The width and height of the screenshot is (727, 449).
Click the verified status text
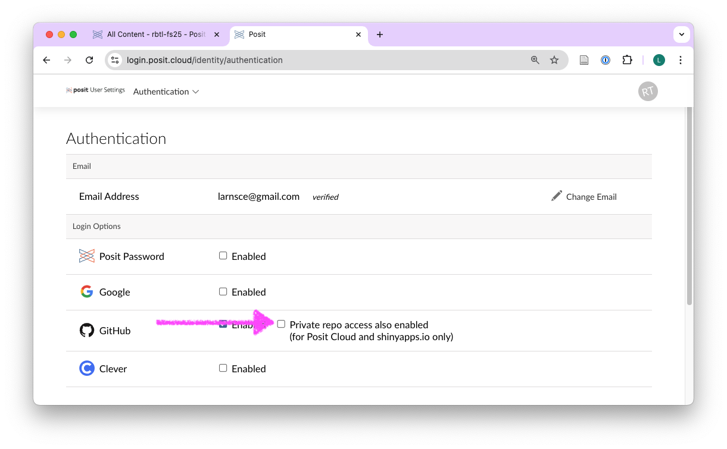[326, 197]
